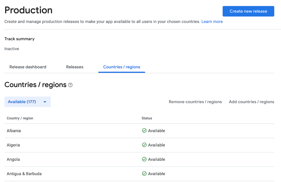Click the Angola country name
Image resolution: width=281 pixels, height=182 pixels.
[x=13, y=159]
